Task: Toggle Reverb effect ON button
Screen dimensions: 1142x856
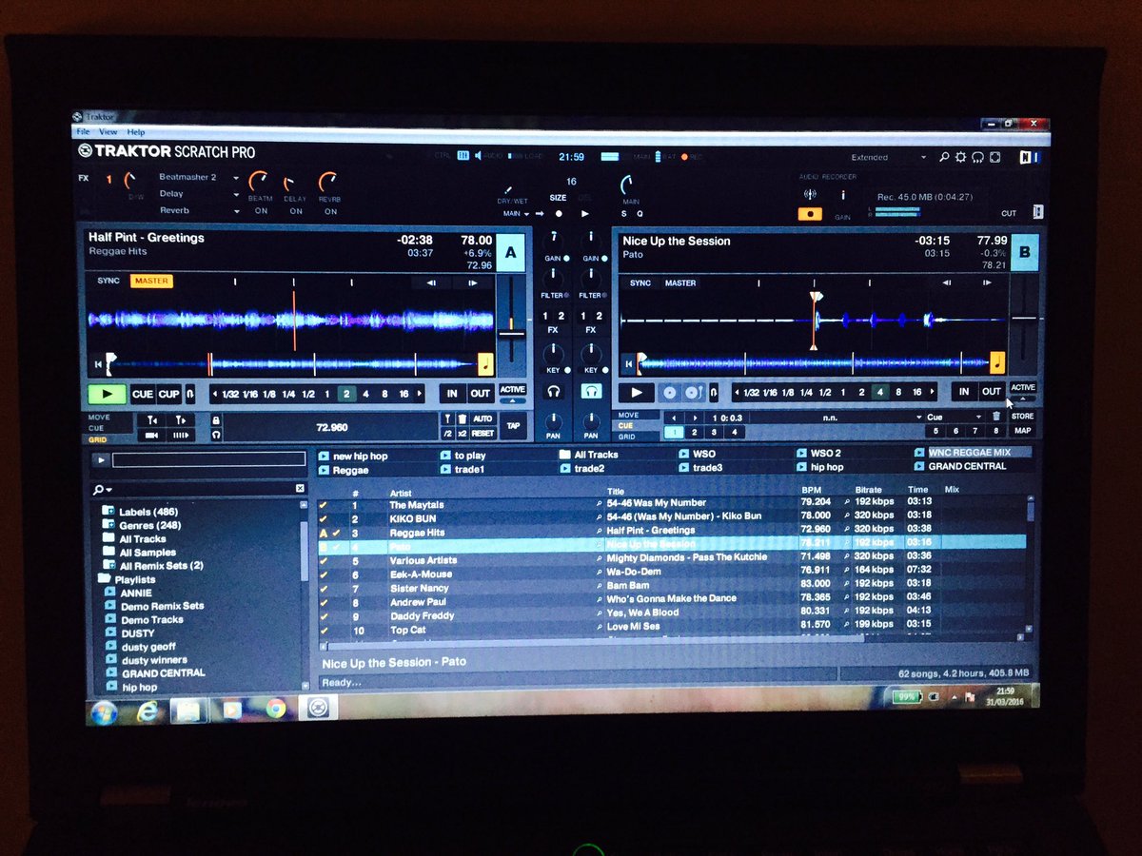Action: point(330,211)
